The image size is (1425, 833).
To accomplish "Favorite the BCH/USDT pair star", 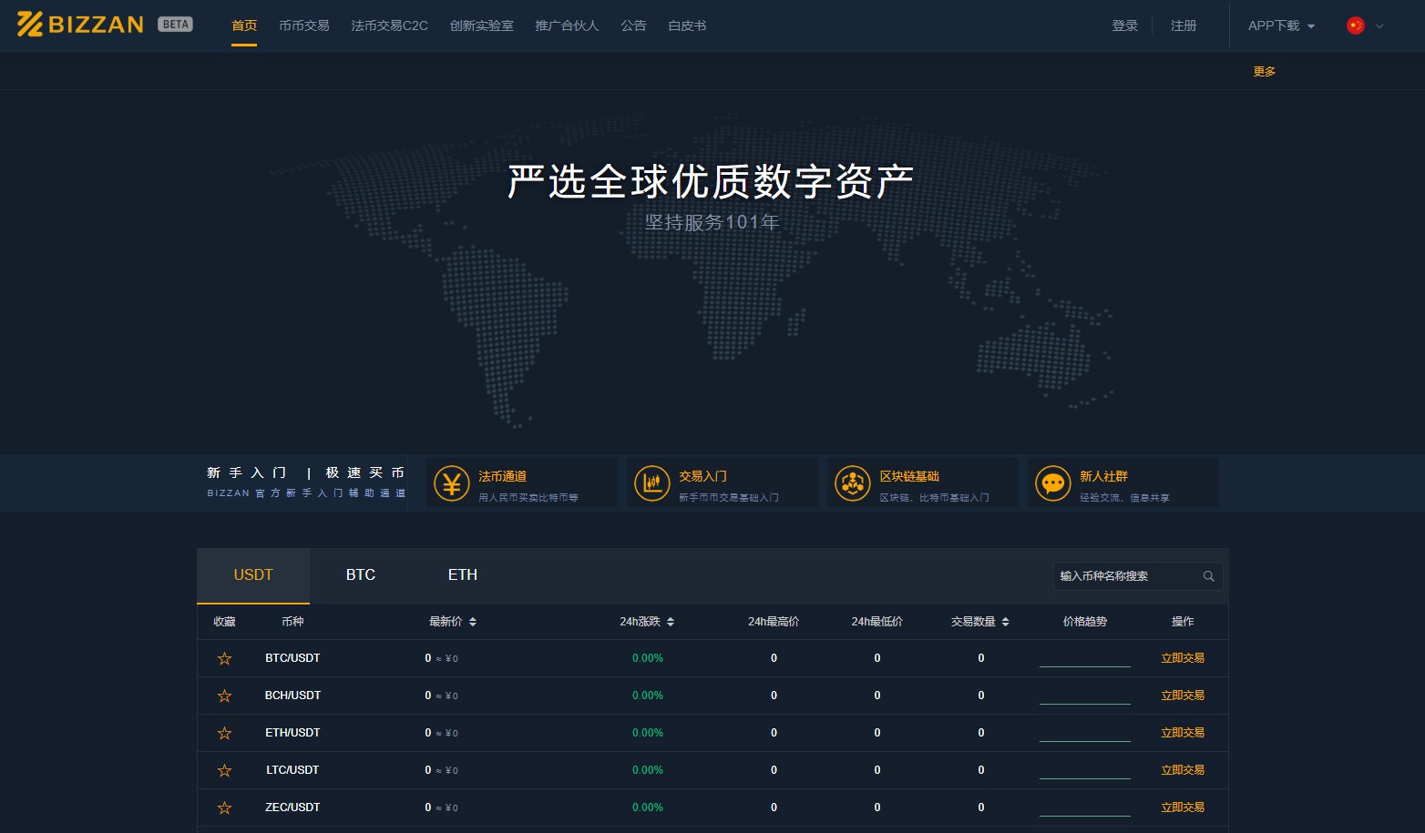I will [224, 696].
